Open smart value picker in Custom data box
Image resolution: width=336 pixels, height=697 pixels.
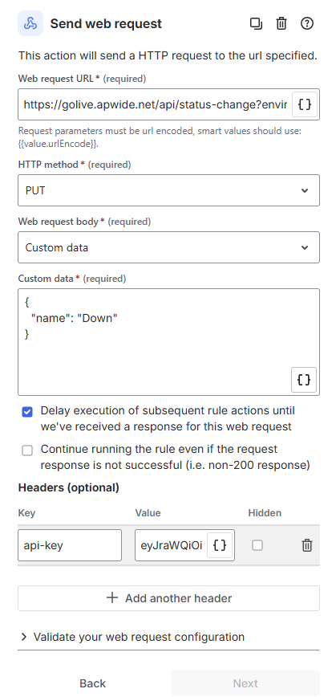[x=304, y=380]
